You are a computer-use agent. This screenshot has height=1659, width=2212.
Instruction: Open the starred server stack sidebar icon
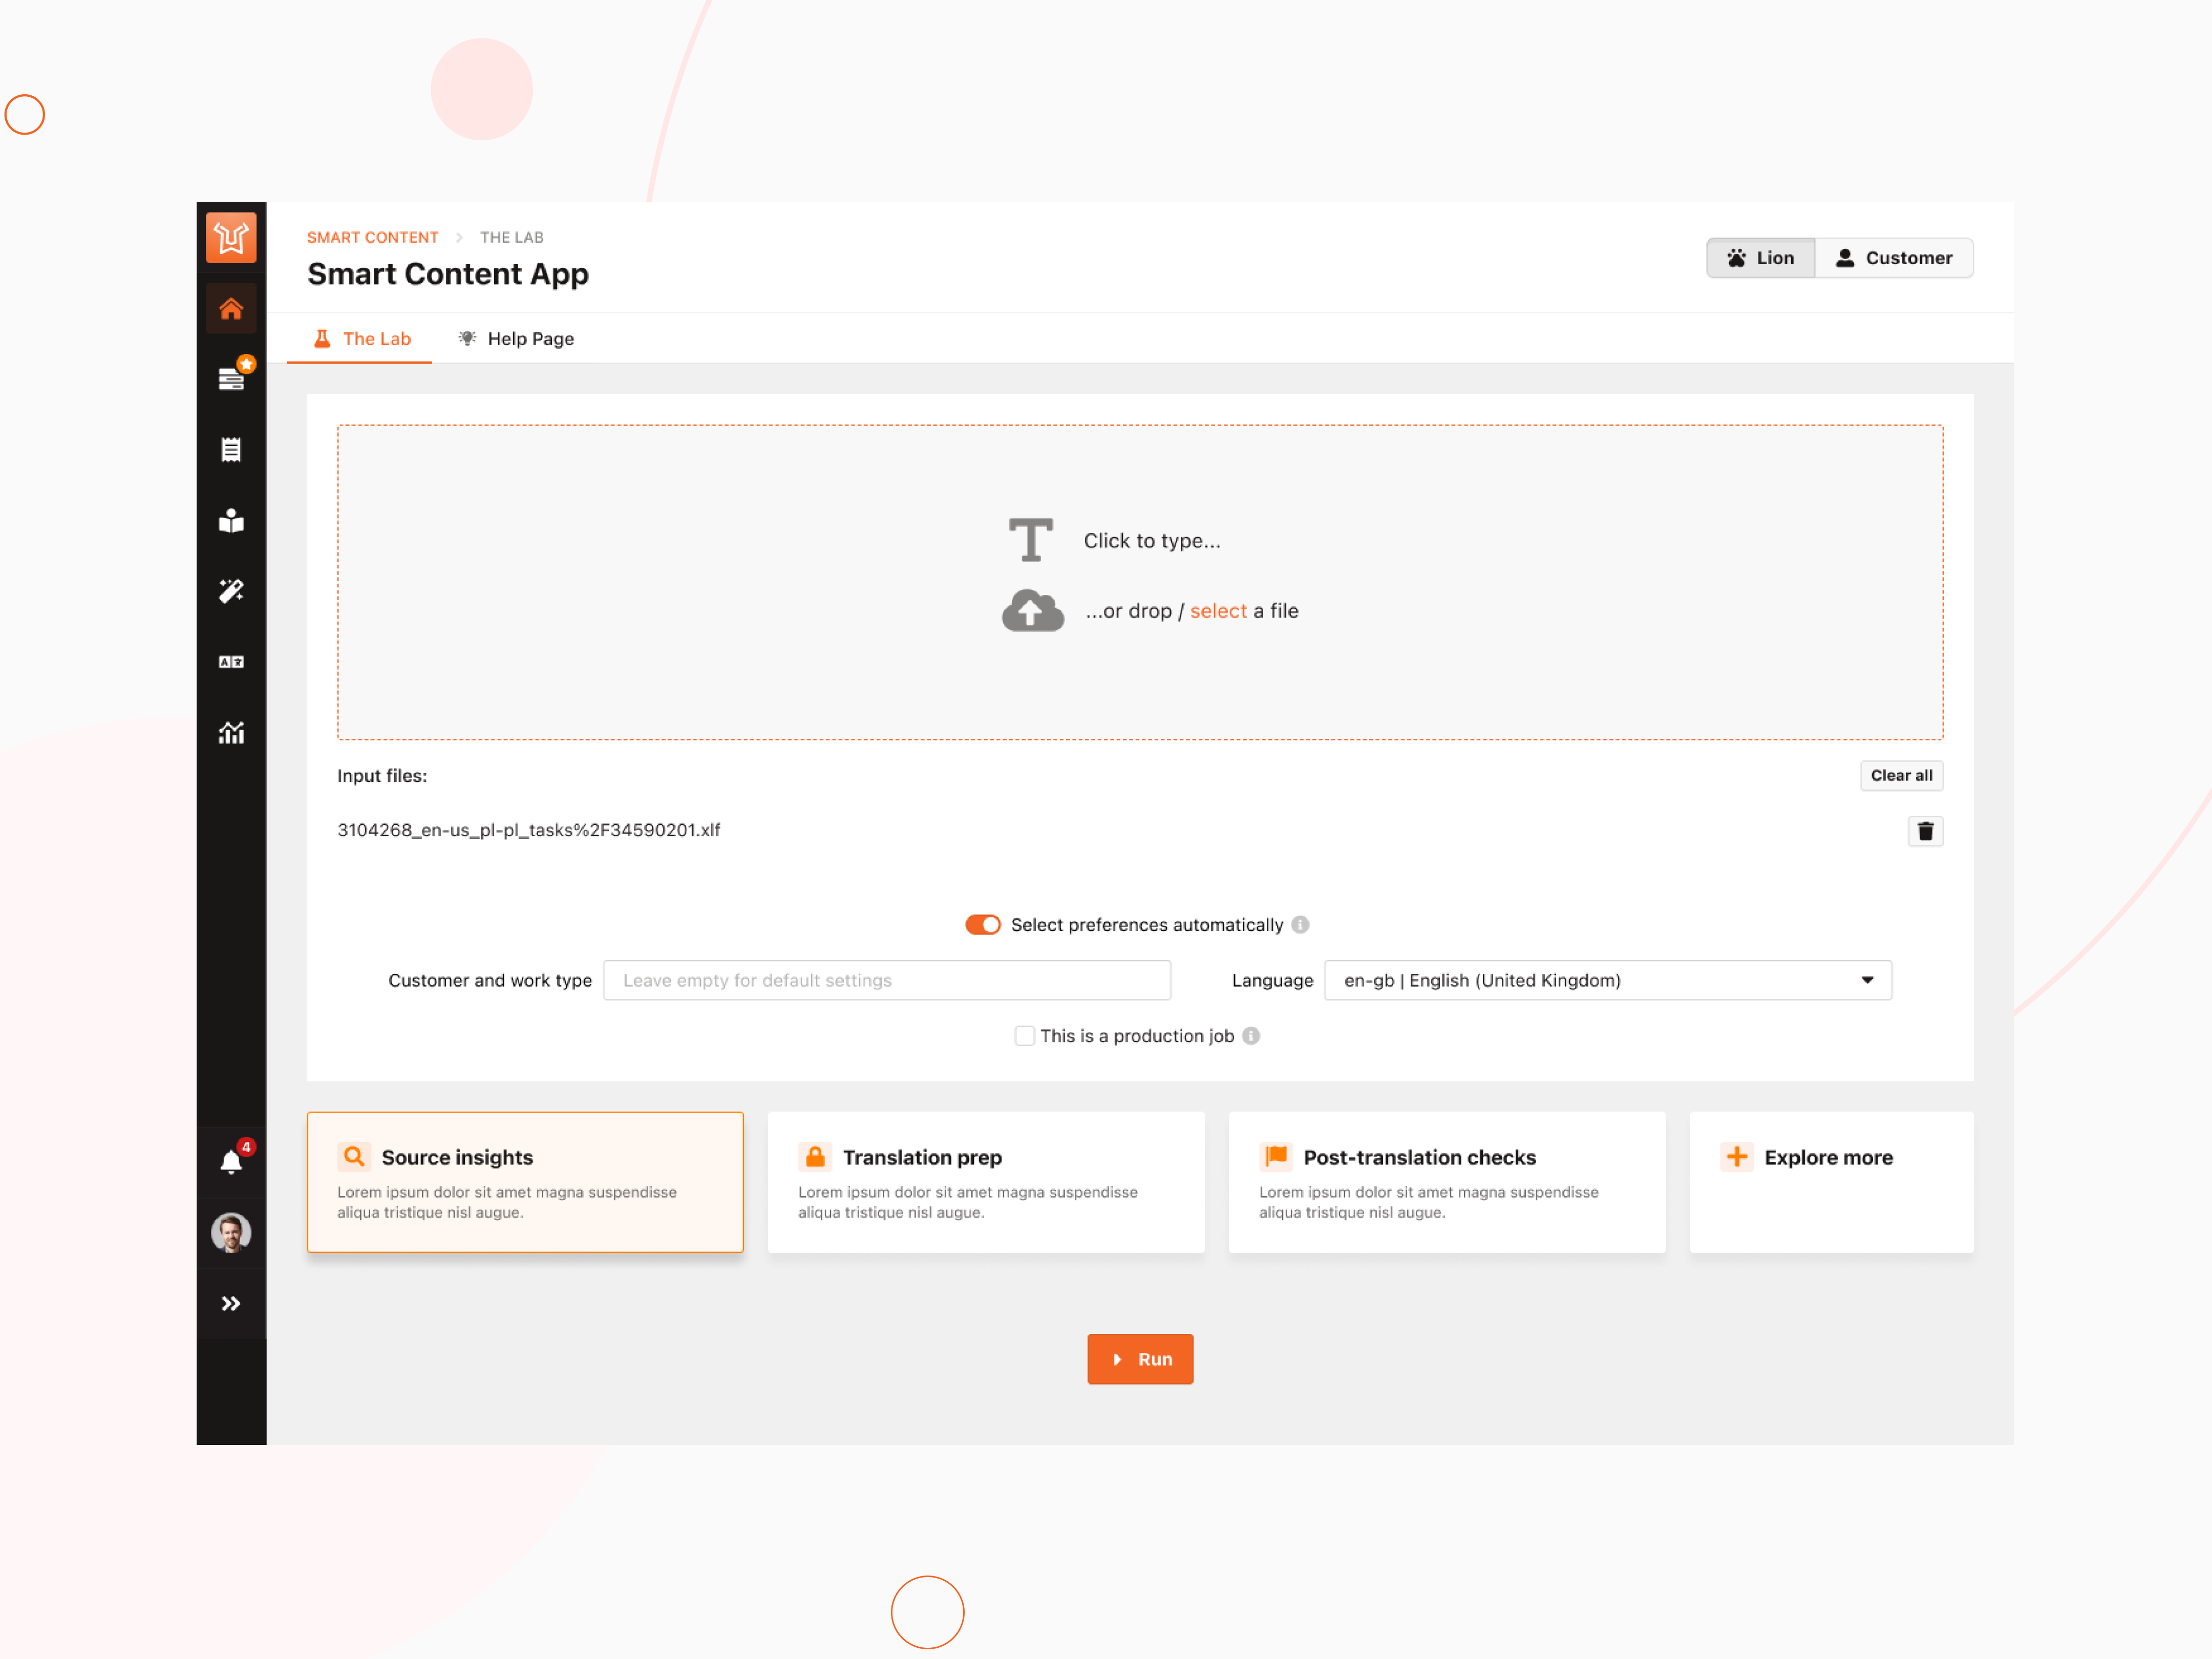(x=231, y=379)
